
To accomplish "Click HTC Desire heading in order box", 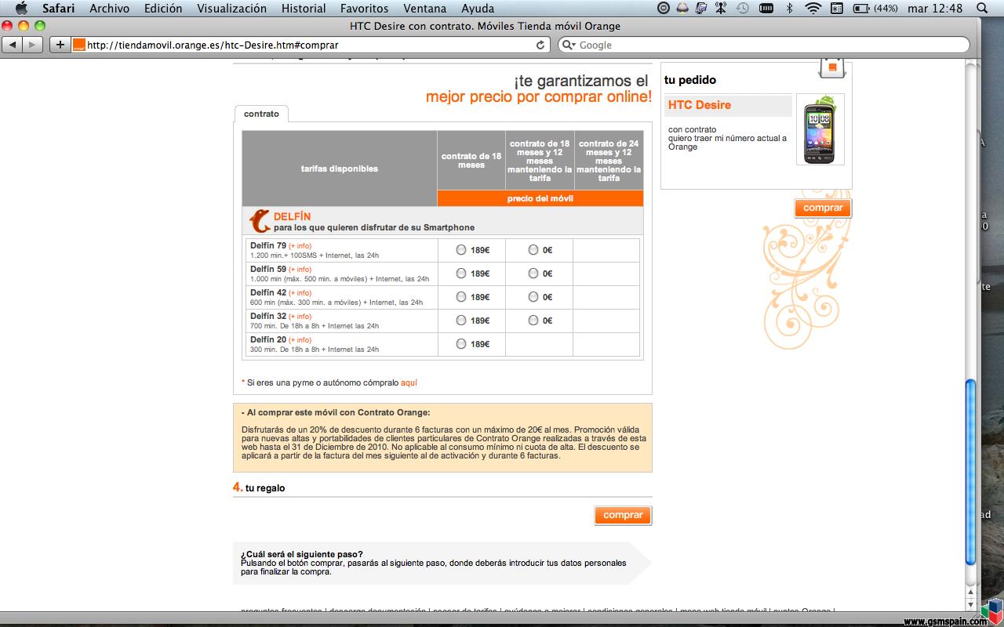I will [x=700, y=105].
